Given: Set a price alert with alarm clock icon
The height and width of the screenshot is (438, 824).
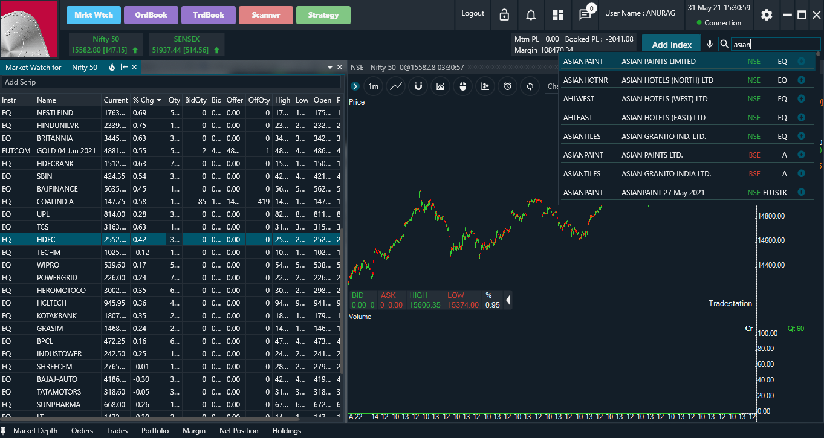Looking at the screenshot, I should click(507, 86).
